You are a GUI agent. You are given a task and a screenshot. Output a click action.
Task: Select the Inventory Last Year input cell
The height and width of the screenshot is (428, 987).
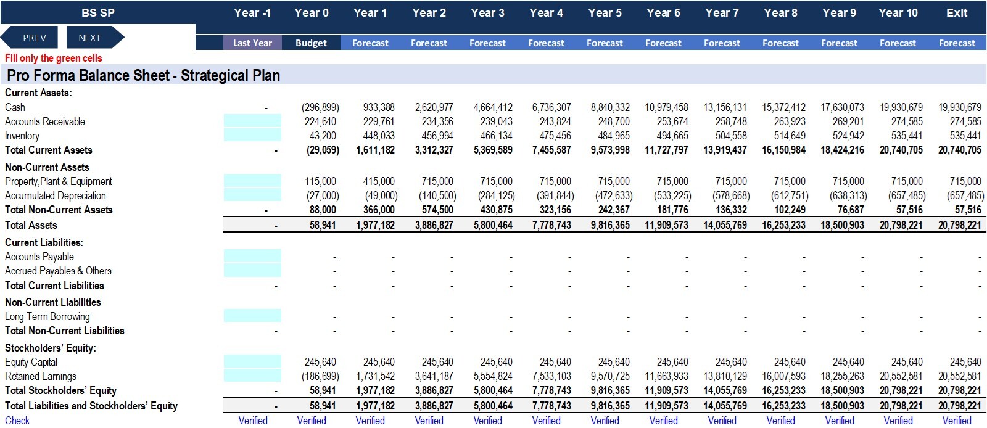point(252,136)
